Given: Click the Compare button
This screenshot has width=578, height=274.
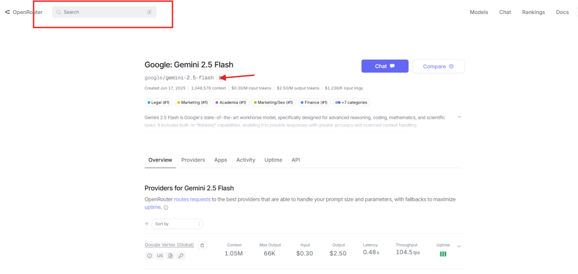Looking at the screenshot, I should pos(438,66).
